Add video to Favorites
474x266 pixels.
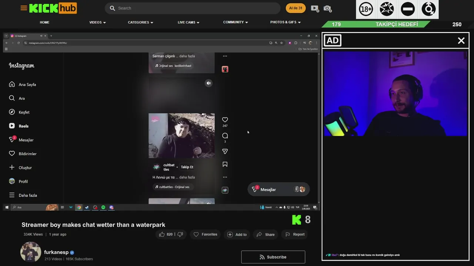pyautogui.click(x=206, y=234)
